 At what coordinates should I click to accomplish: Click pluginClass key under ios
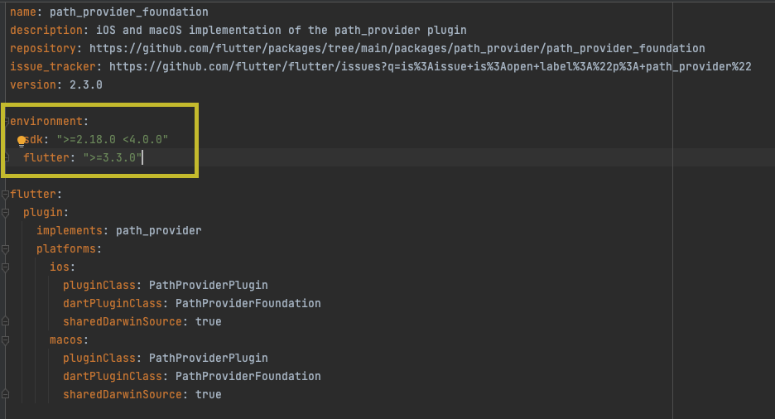click(99, 286)
